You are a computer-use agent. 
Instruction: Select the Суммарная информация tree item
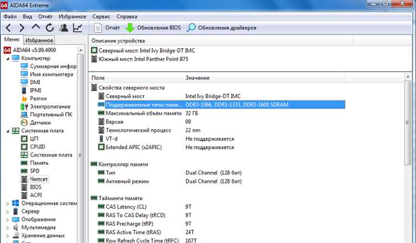[49, 67]
